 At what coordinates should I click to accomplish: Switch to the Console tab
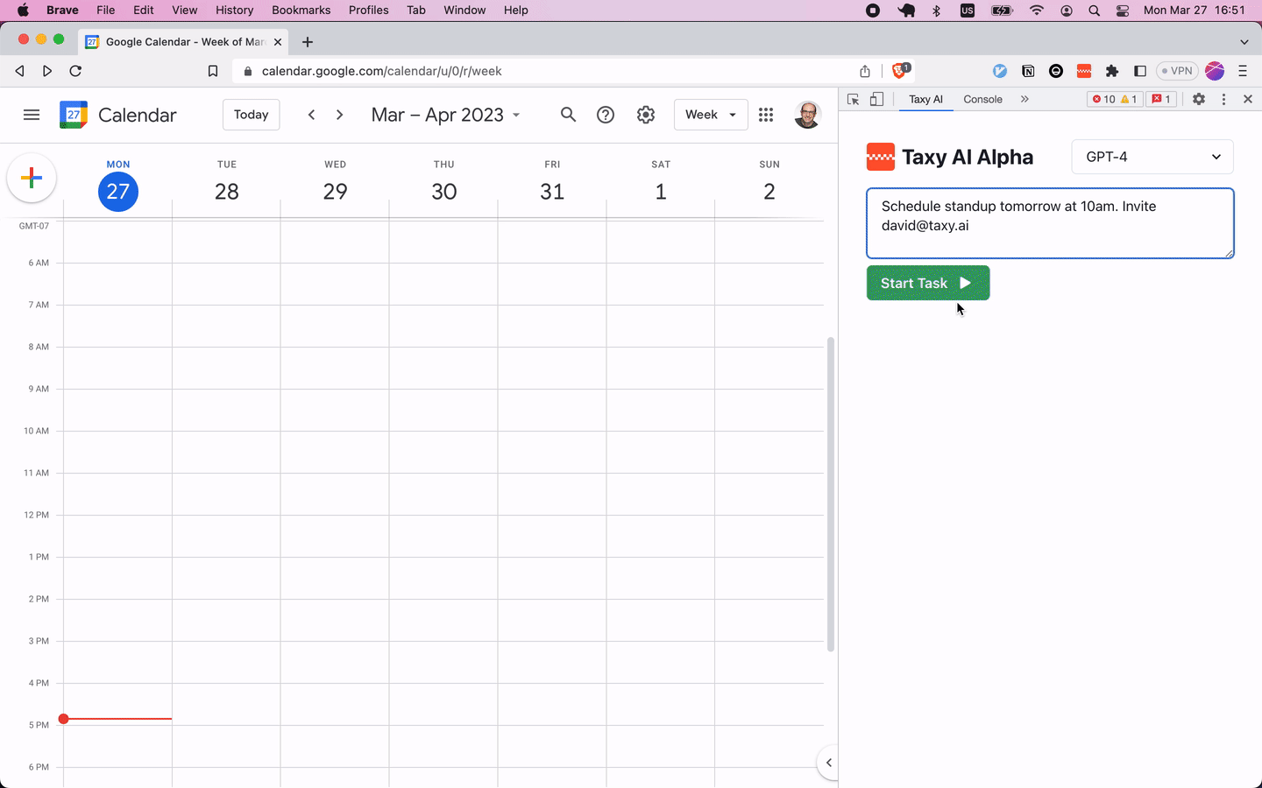[982, 99]
